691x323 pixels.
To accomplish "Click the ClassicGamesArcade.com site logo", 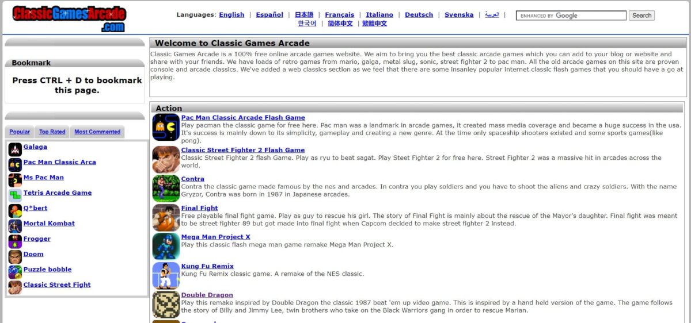I will click(69, 18).
